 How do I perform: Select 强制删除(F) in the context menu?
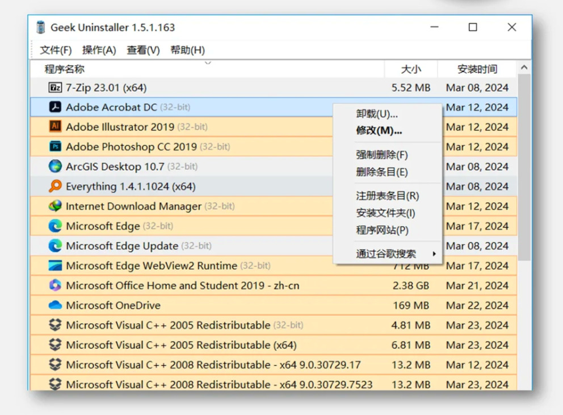[382, 155]
